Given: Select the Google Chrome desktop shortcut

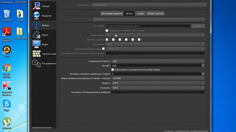Looking at the screenshot, I should (7, 71).
